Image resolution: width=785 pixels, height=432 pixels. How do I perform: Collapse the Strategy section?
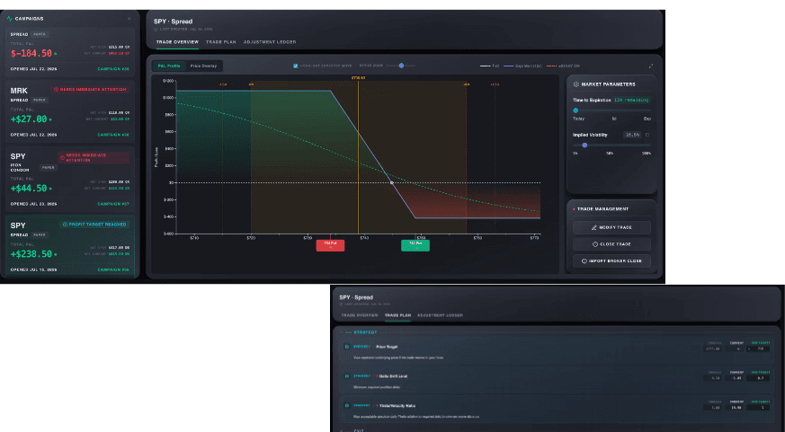point(342,332)
